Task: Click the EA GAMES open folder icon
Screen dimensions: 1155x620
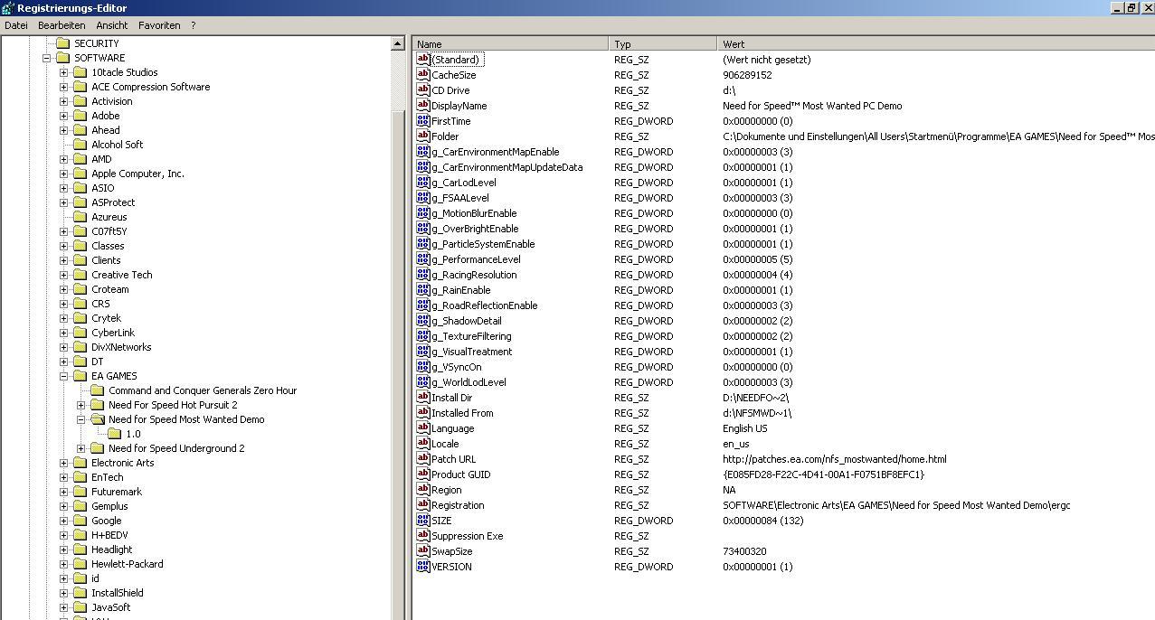Action: 80,376
